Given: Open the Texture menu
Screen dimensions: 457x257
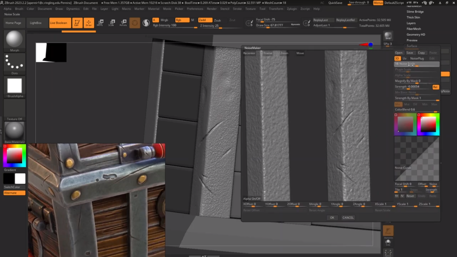Looking at the screenshot, I should point(250,9).
